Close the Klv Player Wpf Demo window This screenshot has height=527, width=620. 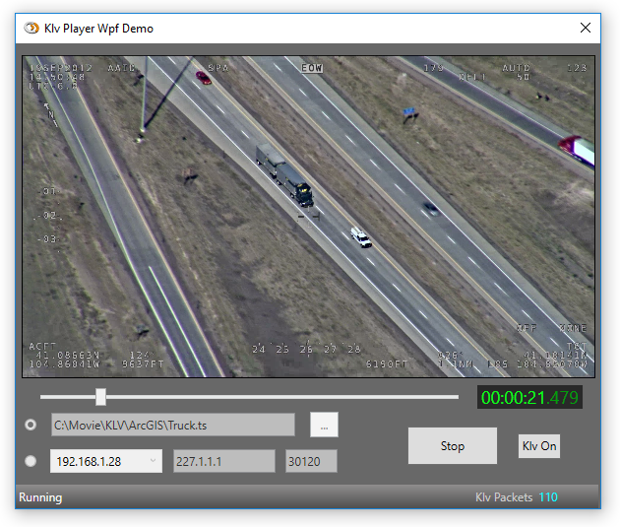click(586, 29)
